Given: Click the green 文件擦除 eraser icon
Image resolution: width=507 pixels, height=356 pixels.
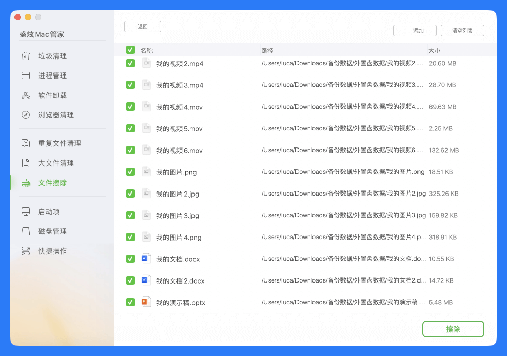Looking at the screenshot, I should click(x=25, y=182).
